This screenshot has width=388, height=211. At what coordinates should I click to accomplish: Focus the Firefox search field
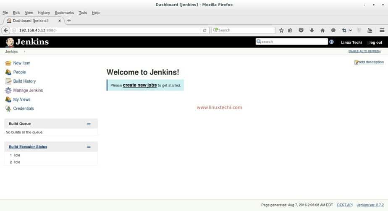(x=243, y=30)
